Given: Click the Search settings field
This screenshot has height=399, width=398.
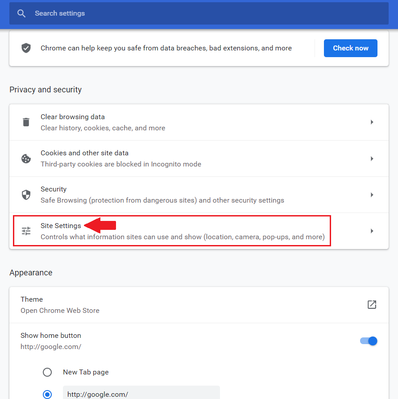Looking at the screenshot, I should click(x=199, y=13).
